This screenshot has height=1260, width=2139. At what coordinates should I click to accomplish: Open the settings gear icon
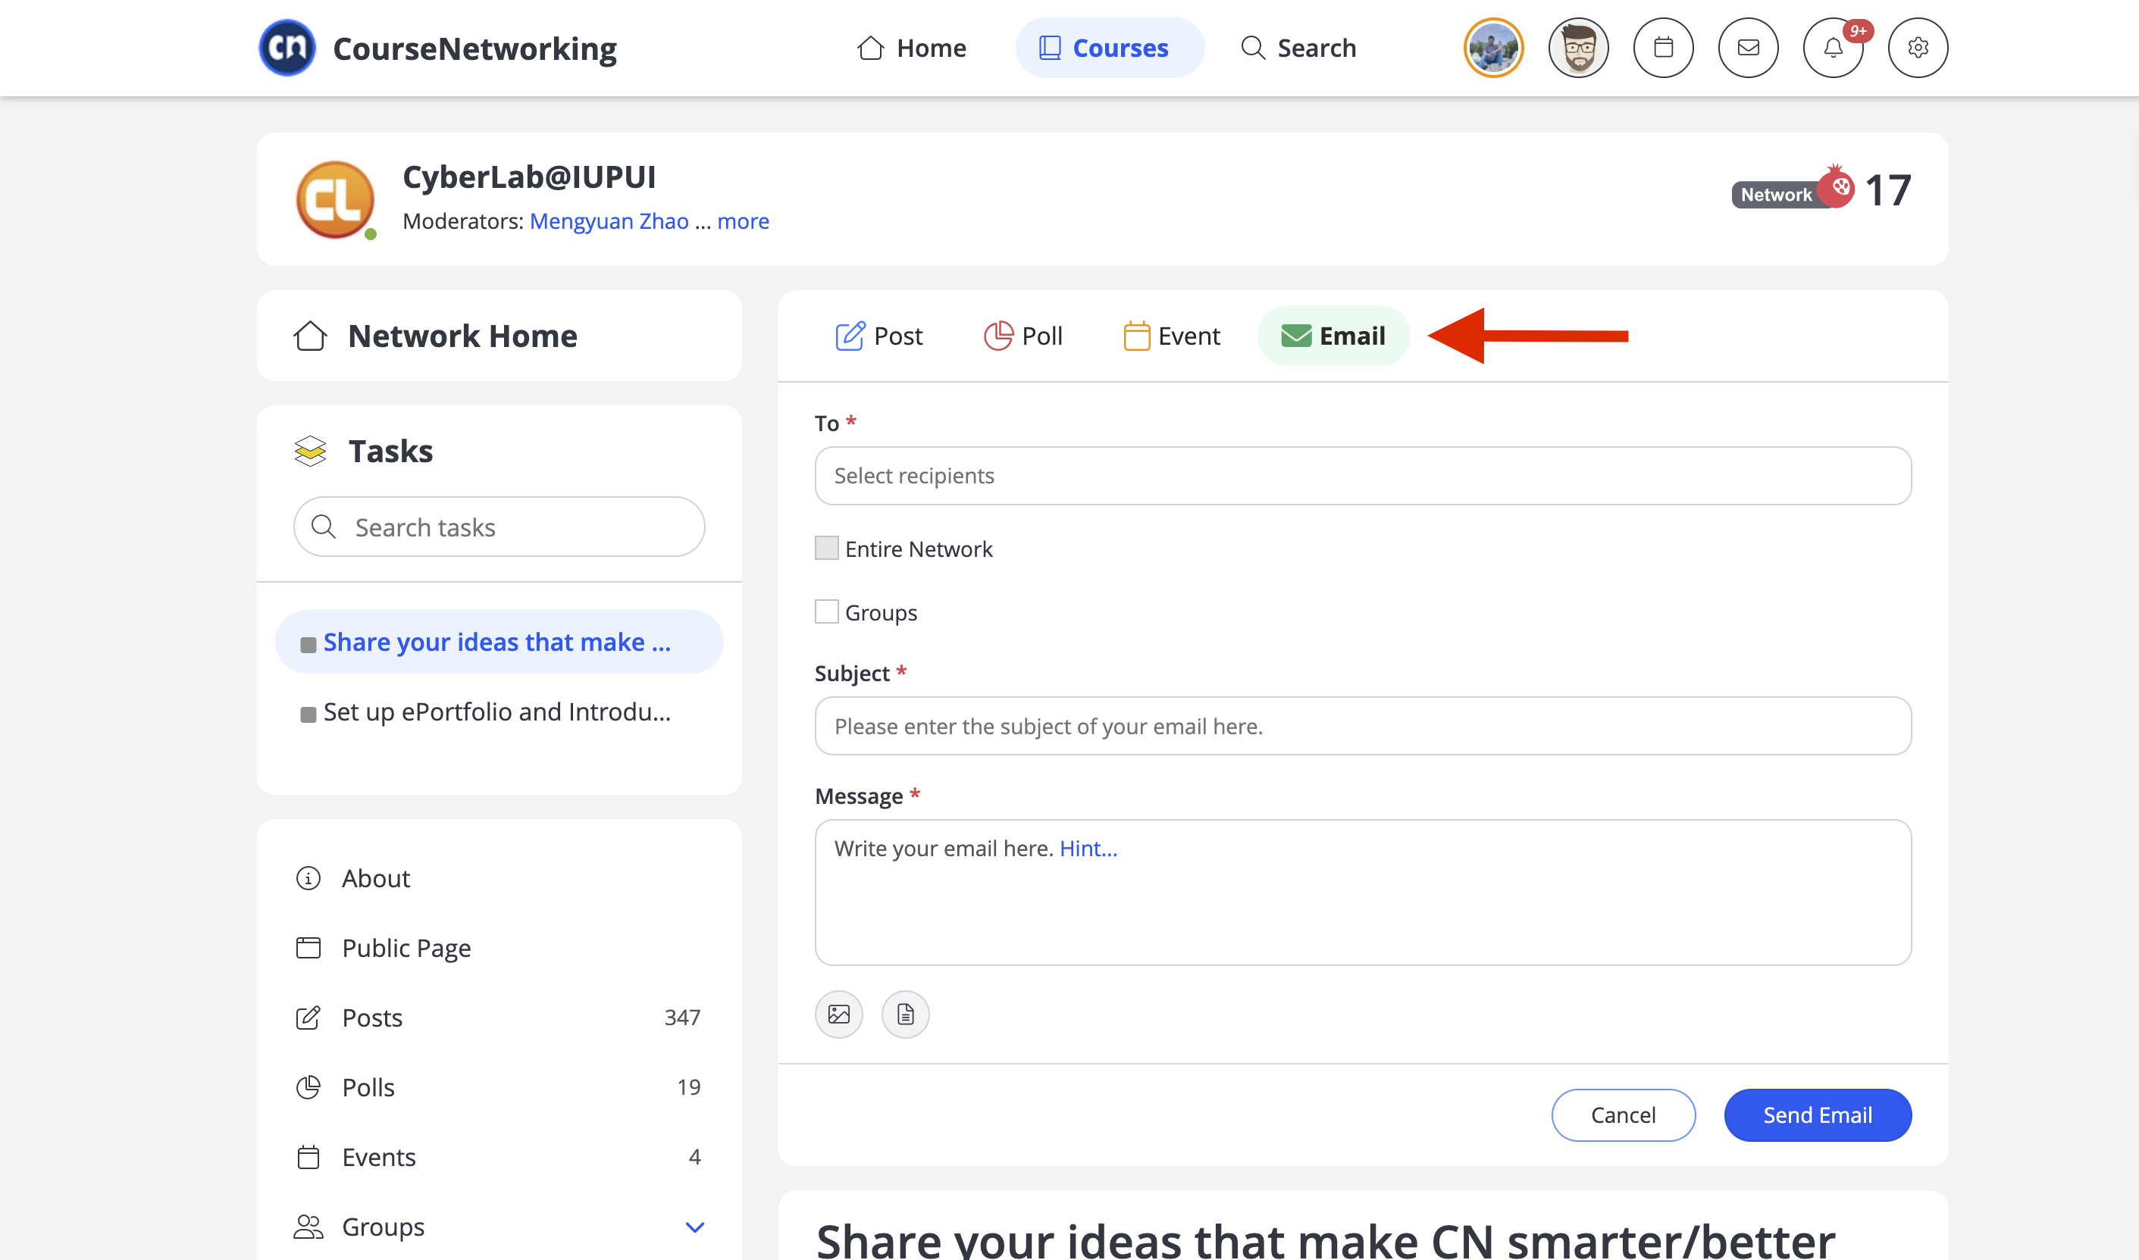1918,48
